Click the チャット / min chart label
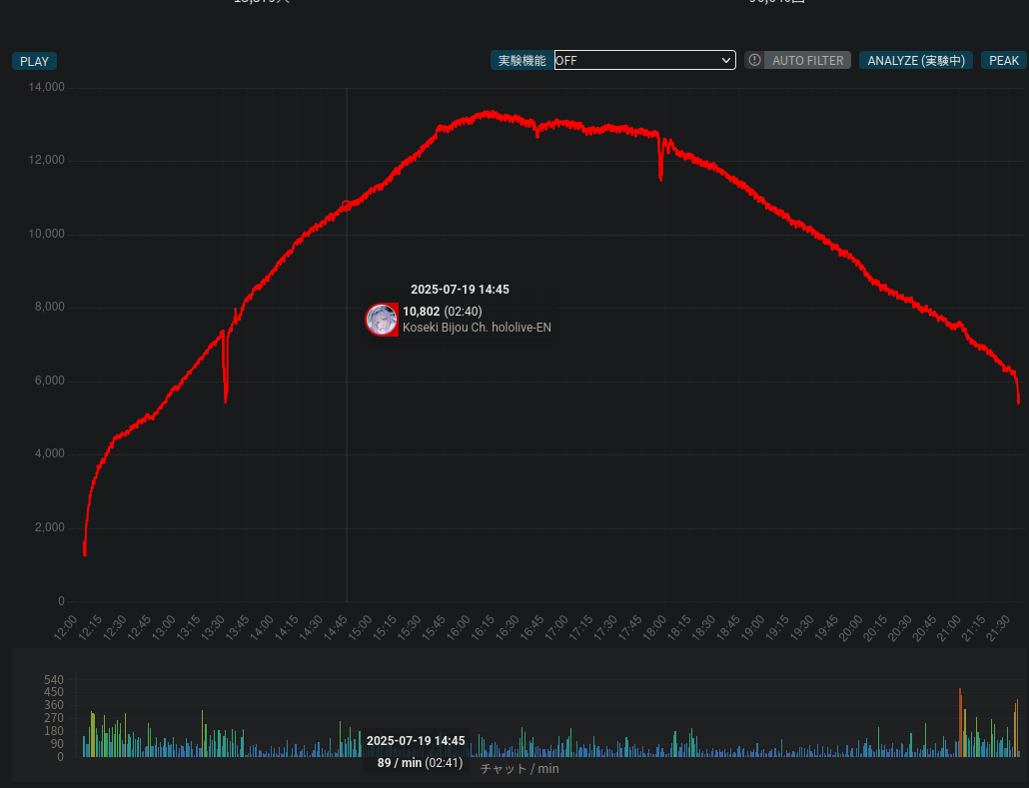The width and height of the screenshot is (1029, 788). click(519, 768)
